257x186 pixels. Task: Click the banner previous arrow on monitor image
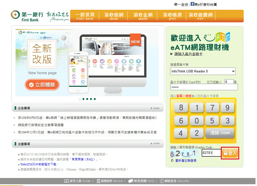(x=83, y=48)
